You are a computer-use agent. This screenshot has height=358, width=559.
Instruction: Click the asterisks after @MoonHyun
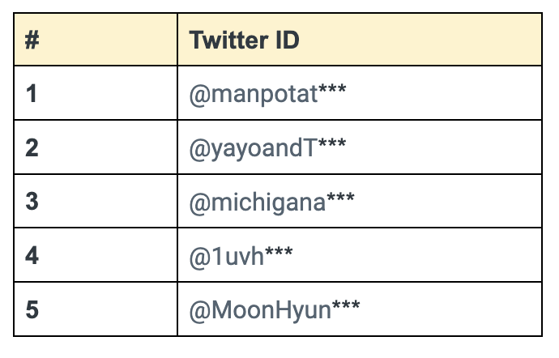tap(346, 305)
